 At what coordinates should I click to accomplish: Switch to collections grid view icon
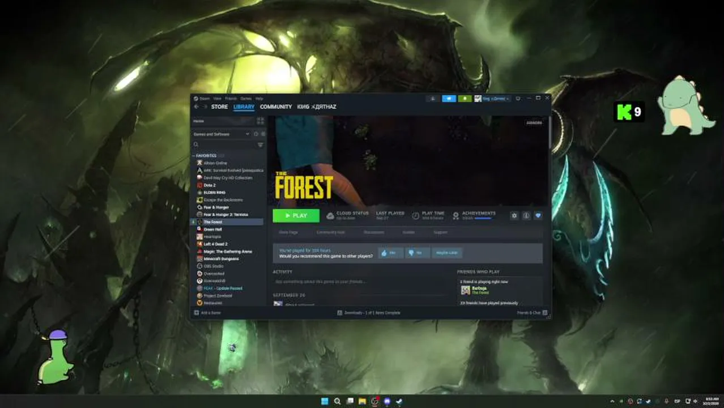pyautogui.click(x=261, y=121)
